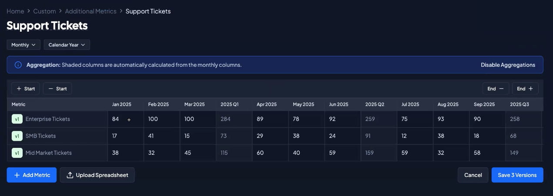This screenshot has width=553, height=196.
Task: Click Disable Aggregations
Action: (x=508, y=65)
